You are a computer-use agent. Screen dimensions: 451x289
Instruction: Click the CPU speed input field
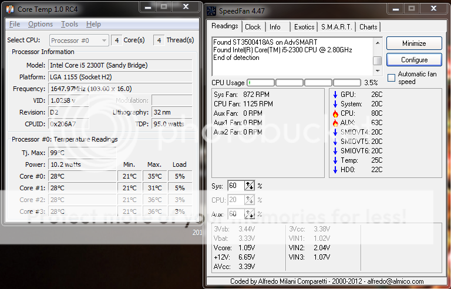236,200
